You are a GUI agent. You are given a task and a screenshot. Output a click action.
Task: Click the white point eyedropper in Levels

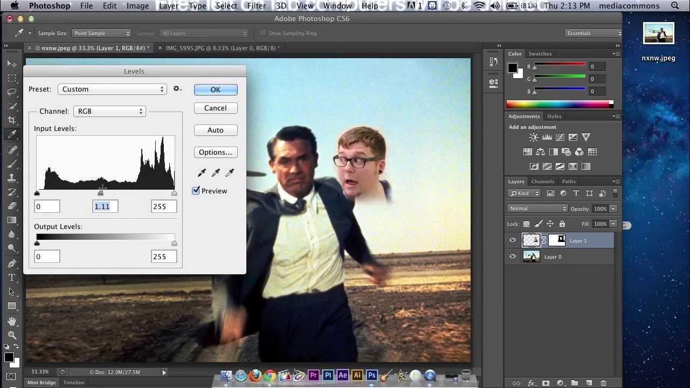(x=230, y=172)
